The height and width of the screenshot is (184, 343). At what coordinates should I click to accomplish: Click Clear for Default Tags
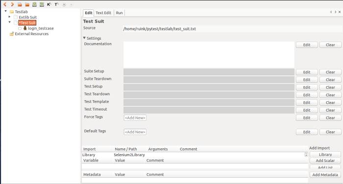click(330, 132)
